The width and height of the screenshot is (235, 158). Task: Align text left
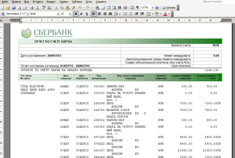click(94, 14)
